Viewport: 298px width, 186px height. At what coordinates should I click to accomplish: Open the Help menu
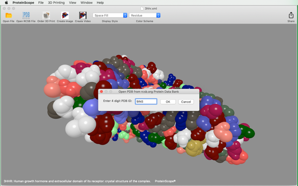100,3
